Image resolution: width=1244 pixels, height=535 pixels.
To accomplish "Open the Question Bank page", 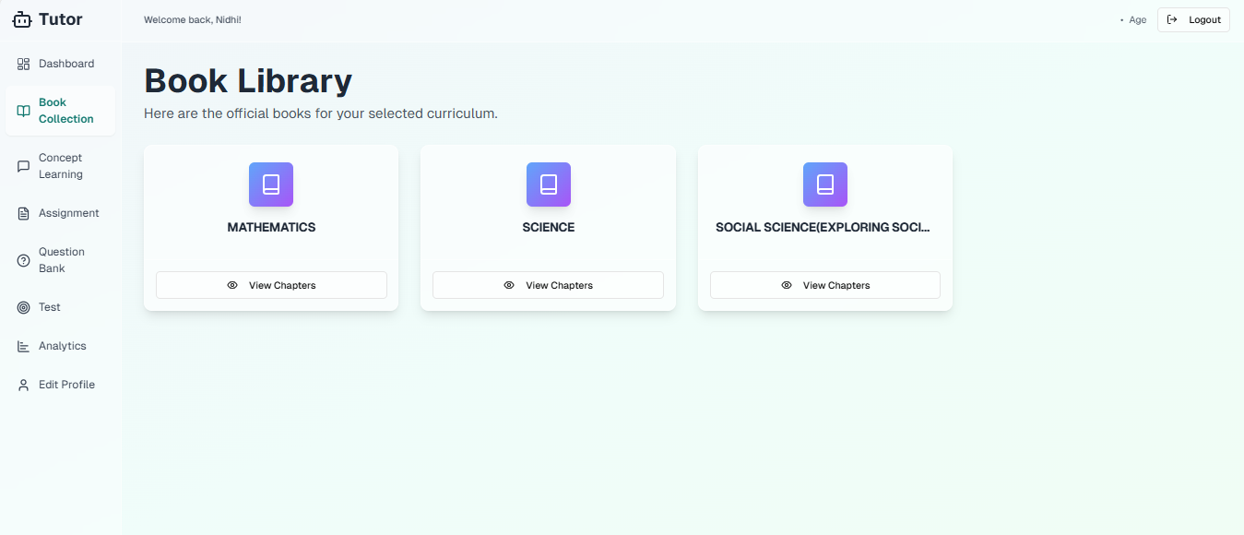I will click(61, 260).
